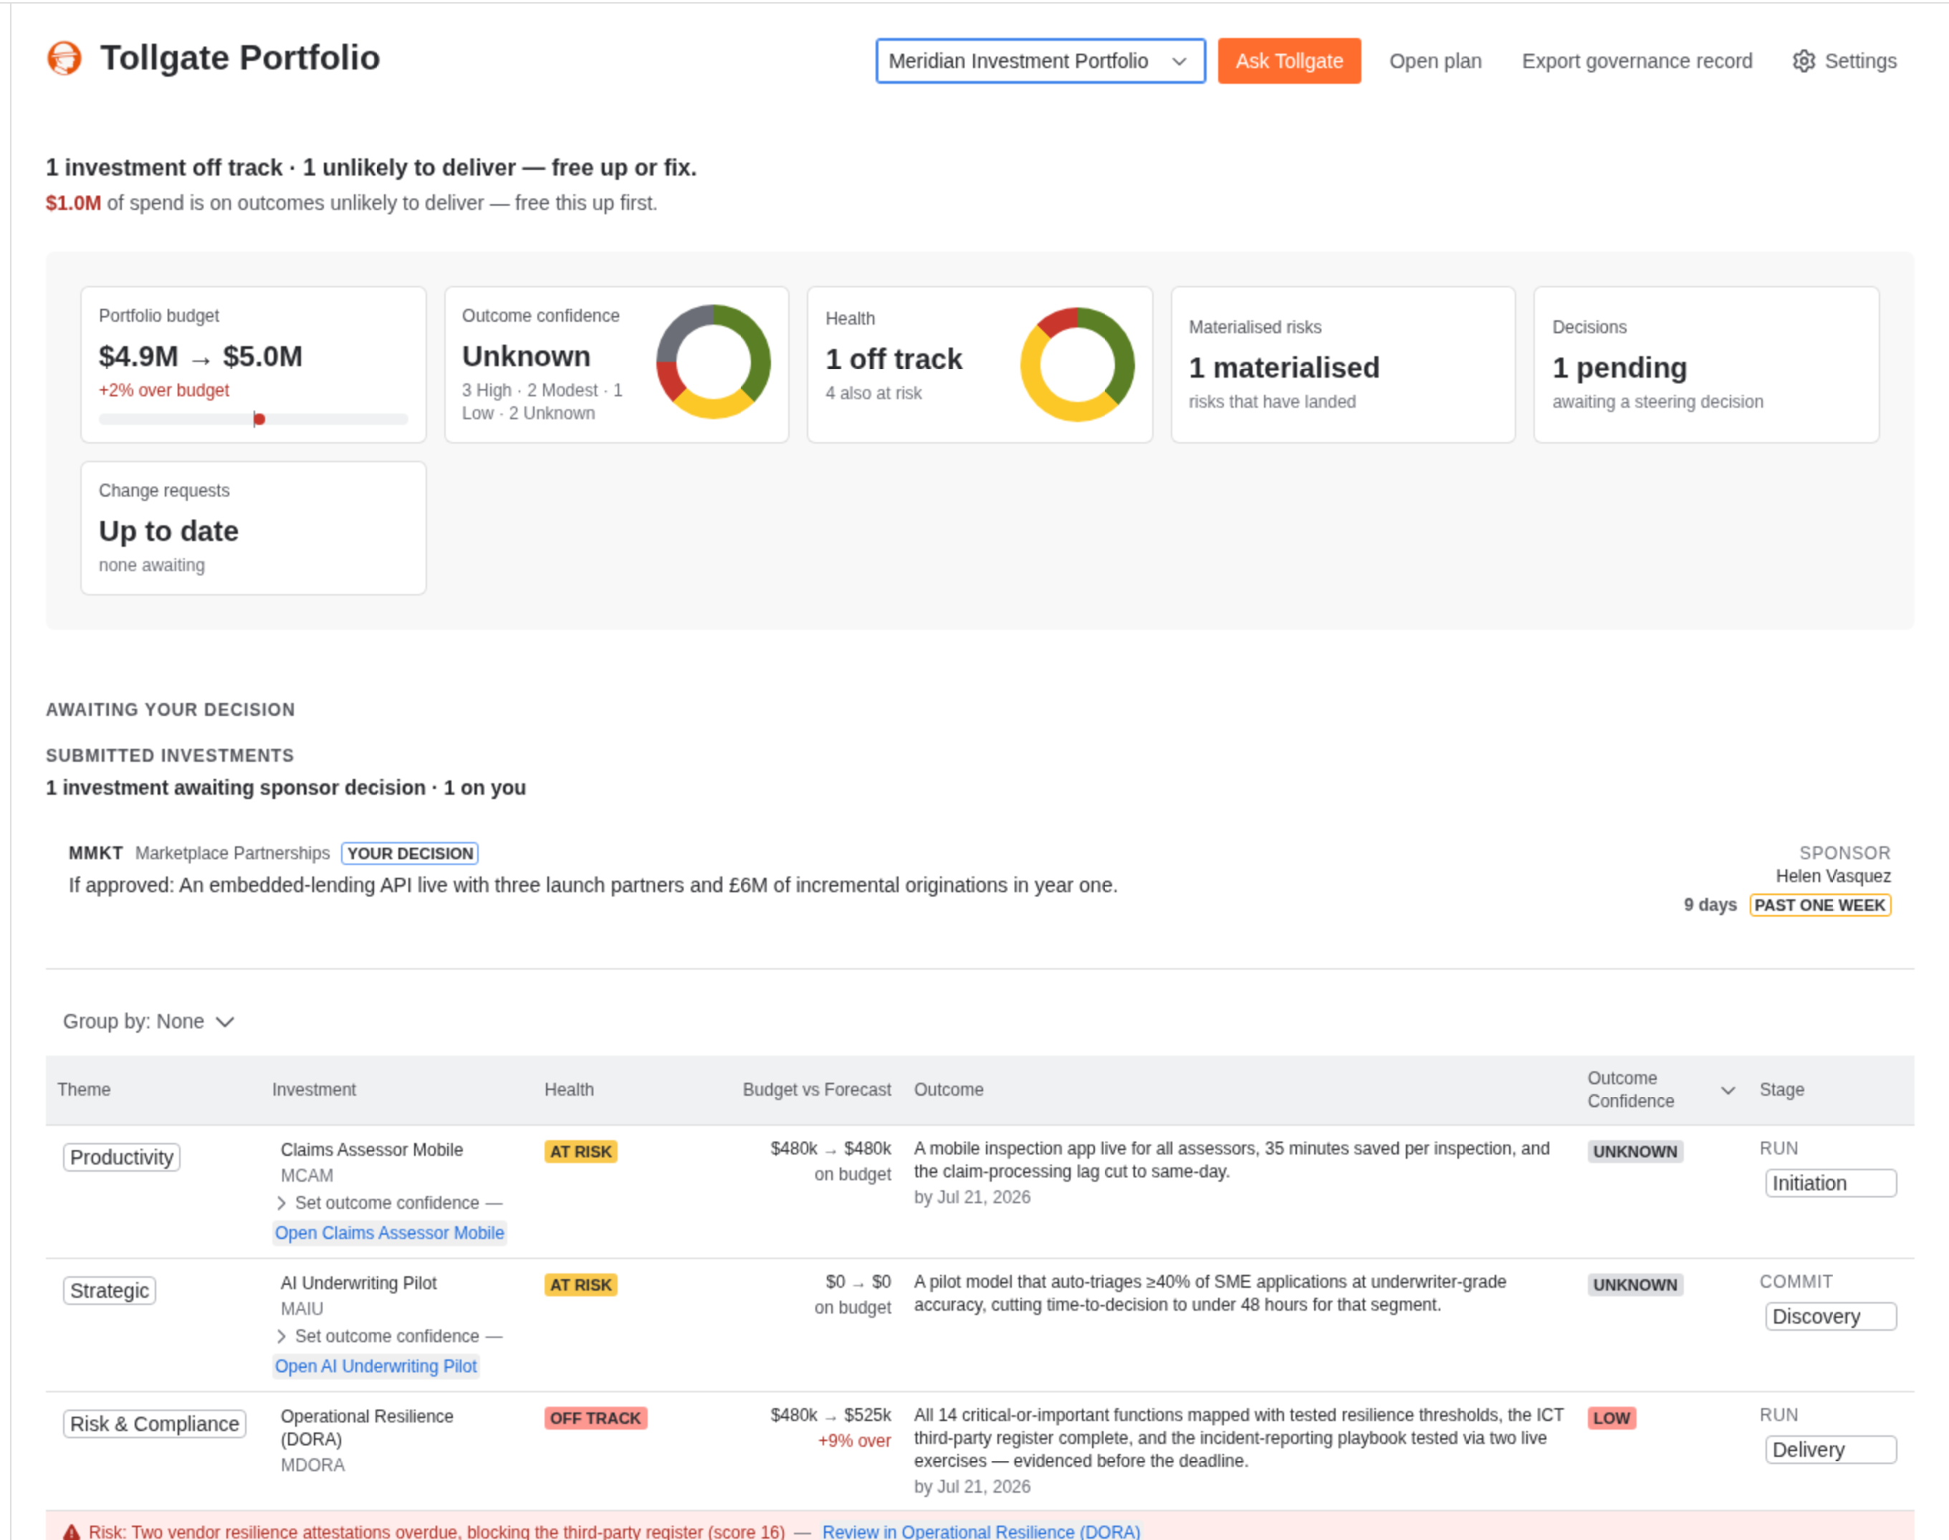Click the $1.0M spend figure

pos(73,203)
